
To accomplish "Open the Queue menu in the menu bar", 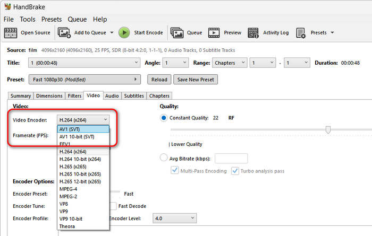I will [77, 19].
